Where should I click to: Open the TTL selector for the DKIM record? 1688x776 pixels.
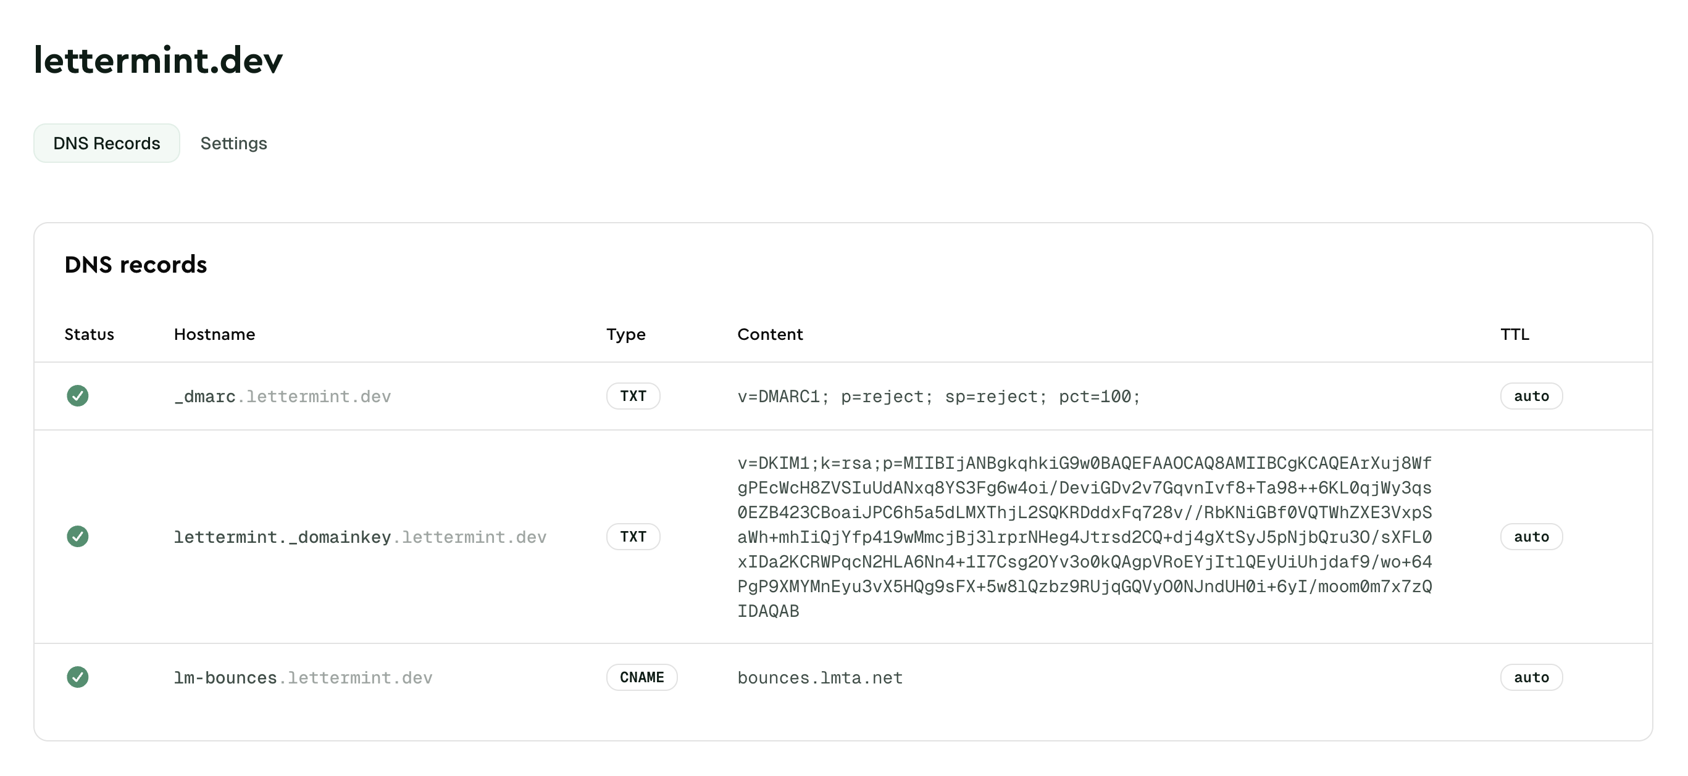pyautogui.click(x=1531, y=536)
